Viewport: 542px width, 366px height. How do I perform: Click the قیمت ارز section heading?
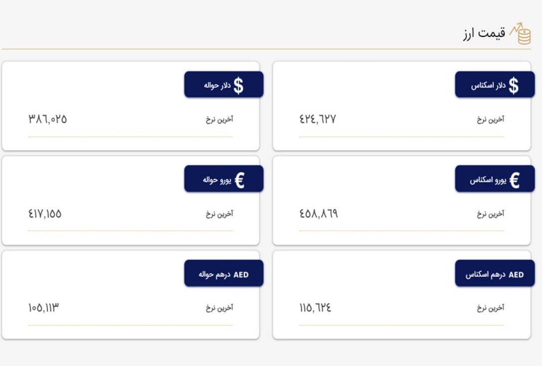[484, 33]
